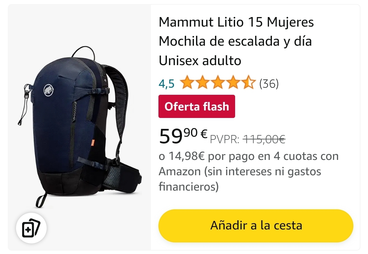Click the second rating star
Viewport: 368px width, 254px height.
pos(202,82)
